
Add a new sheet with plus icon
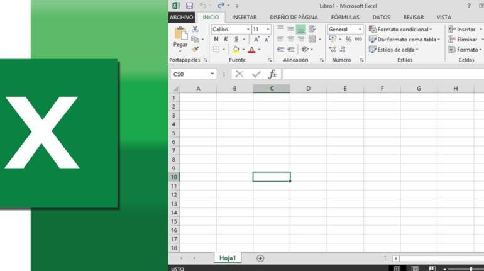260,258
